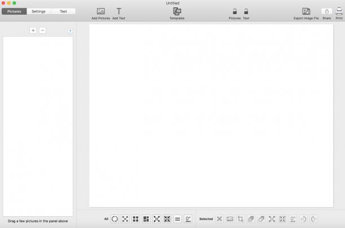
Task: Click the second overlapping-squares icon in Selected
Action: coord(262,219)
